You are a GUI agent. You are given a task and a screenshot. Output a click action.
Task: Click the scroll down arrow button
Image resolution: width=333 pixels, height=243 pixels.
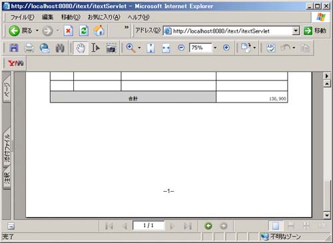point(327,215)
